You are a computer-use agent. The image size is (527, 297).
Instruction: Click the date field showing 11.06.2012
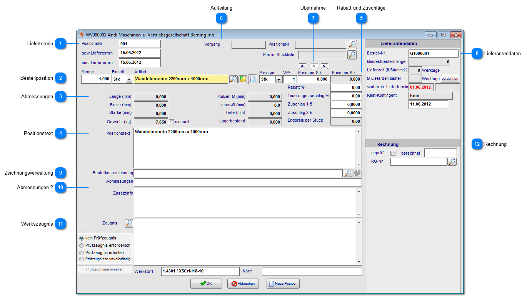point(428,104)
